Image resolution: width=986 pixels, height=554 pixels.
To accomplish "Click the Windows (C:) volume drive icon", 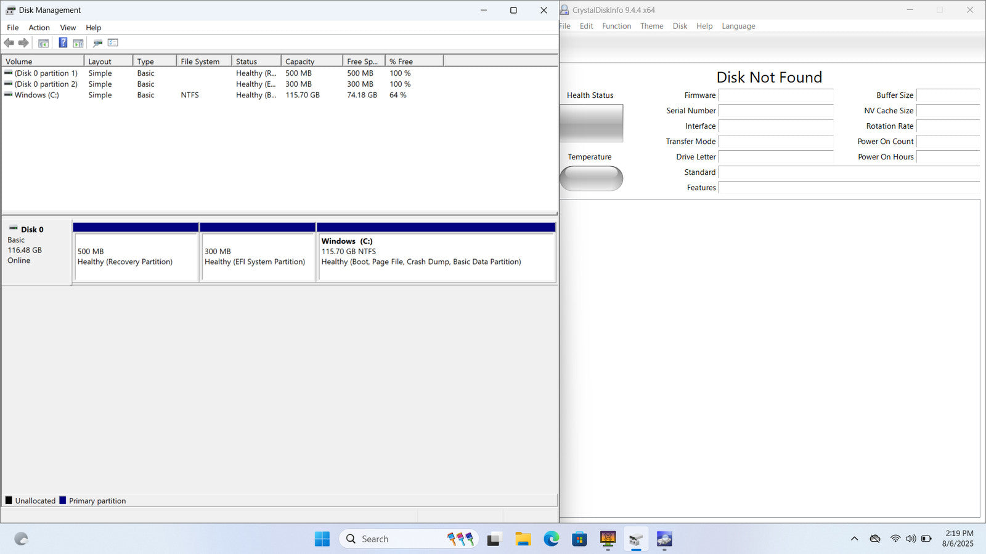I will 8,95.
